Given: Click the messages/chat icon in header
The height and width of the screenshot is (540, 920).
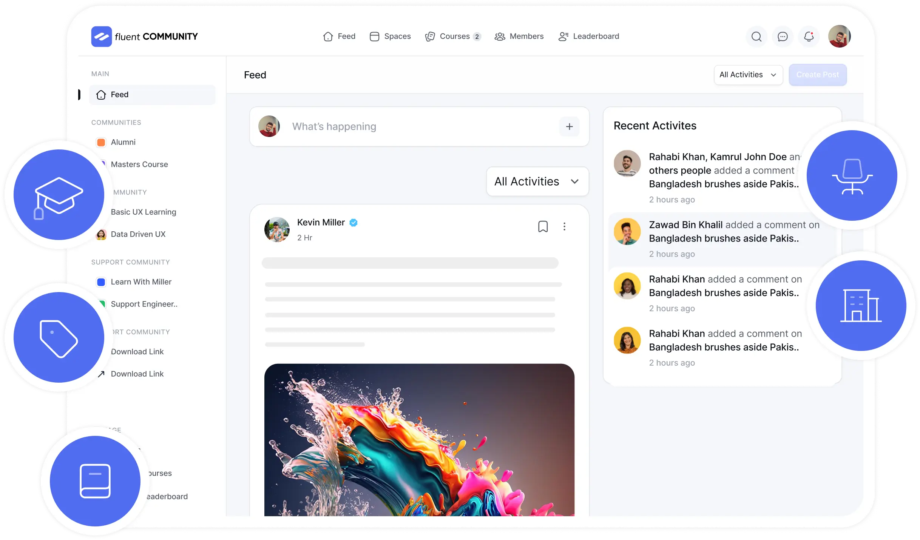Looking at the screenshot, I should tap(782, 37).
